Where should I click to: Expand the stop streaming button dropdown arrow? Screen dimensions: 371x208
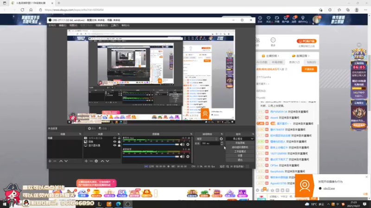point(252,139)
